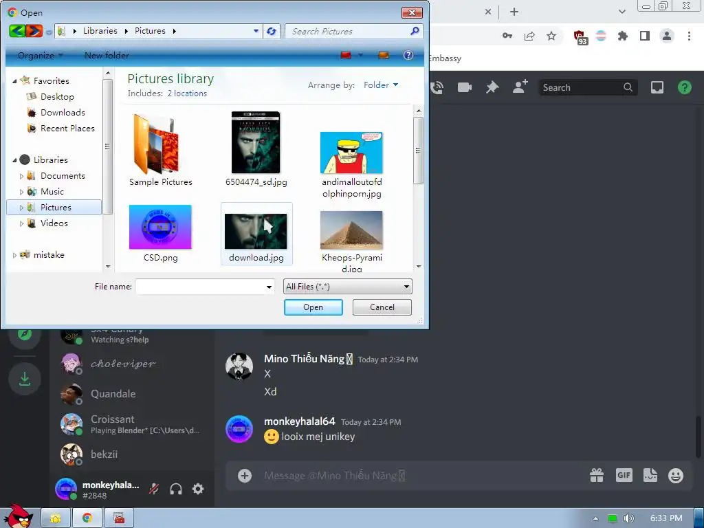This screenshot has height=528, width=704.
Task: Open saved passwords key icon
Action: point(507,36)
